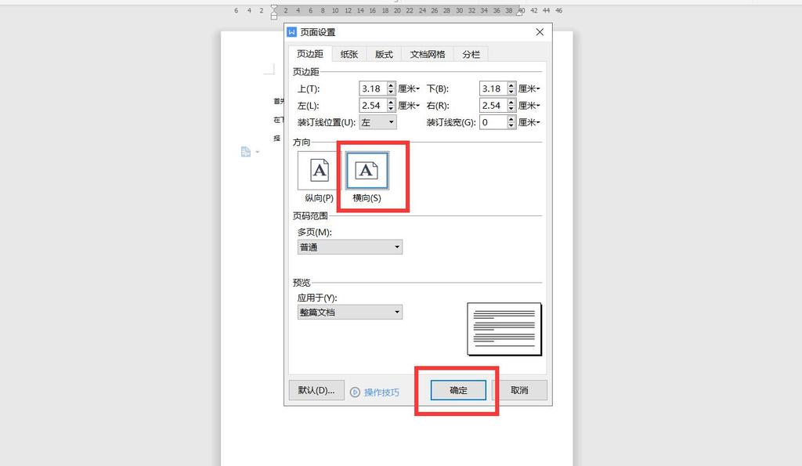
Task: Increase the right margin 右(R) spinner
Action: (x=511, y=102)
